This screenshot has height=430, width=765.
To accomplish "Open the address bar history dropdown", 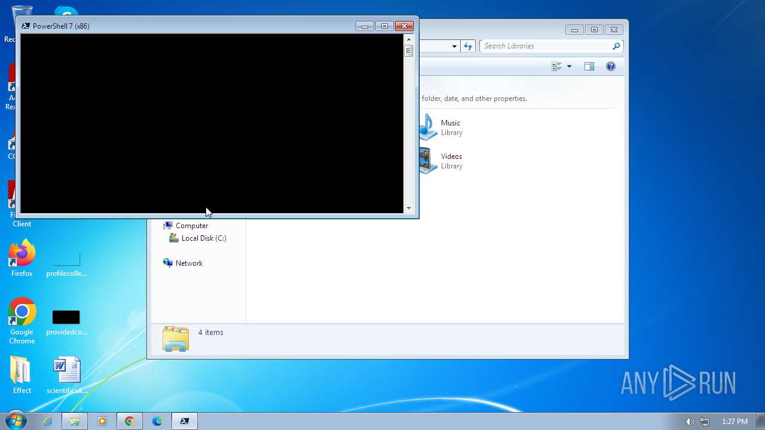I will (x=454, y=46).
